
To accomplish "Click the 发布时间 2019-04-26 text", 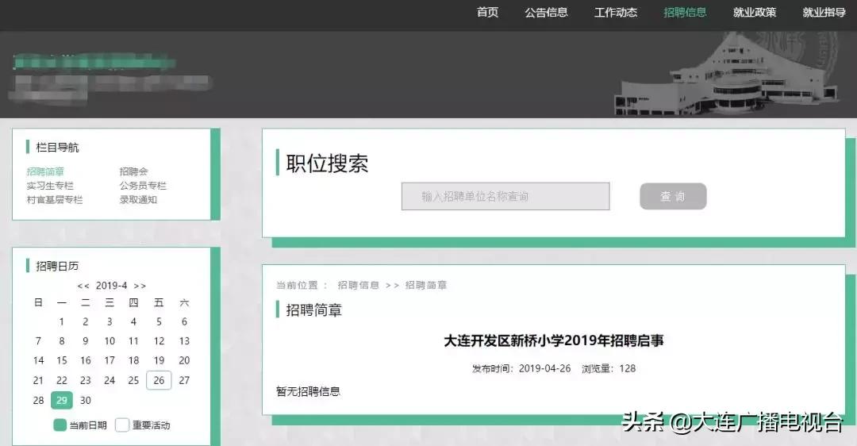I will click(521, 368).
